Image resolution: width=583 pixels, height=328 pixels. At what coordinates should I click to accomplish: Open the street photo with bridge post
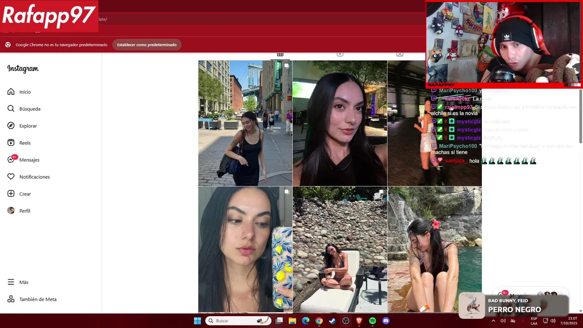coord(245,123)
